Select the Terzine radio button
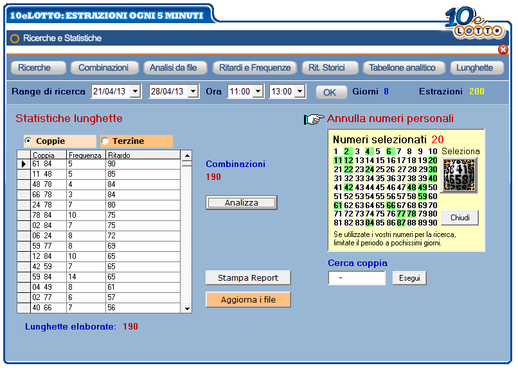 point(105,141)
